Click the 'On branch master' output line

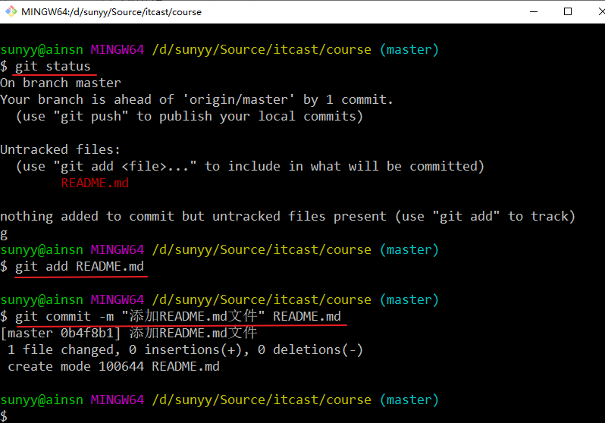61,83
